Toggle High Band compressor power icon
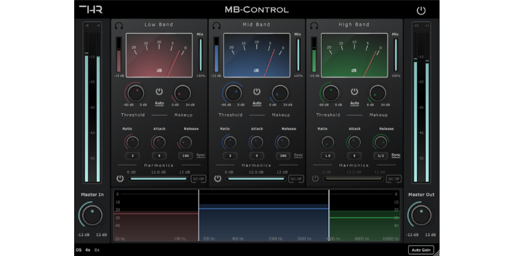 pos(355,91)
